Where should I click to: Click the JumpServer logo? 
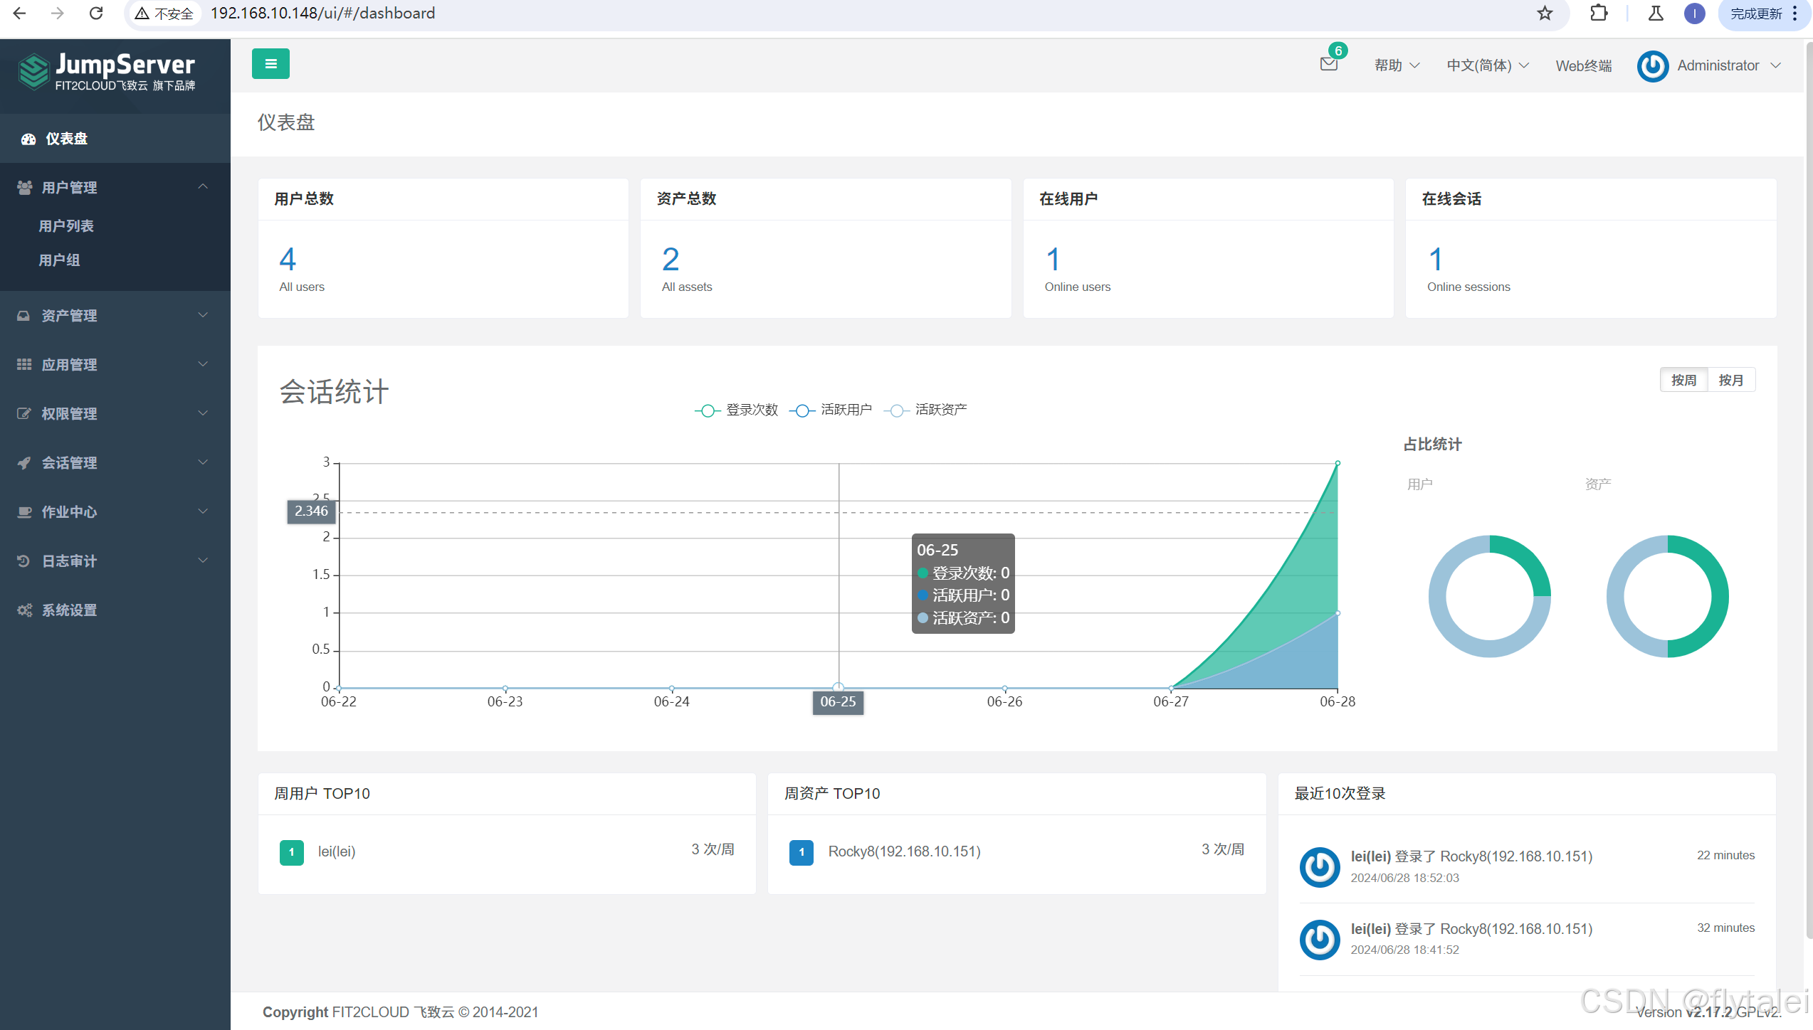pos(107,72)
